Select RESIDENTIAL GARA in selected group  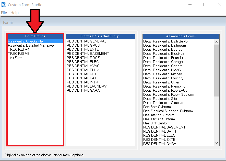(100, 90)
